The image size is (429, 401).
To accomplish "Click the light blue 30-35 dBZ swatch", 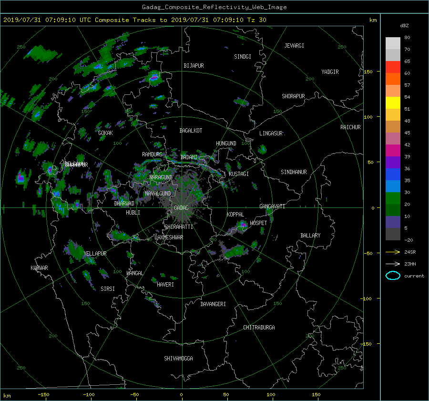I will [393, 186].
